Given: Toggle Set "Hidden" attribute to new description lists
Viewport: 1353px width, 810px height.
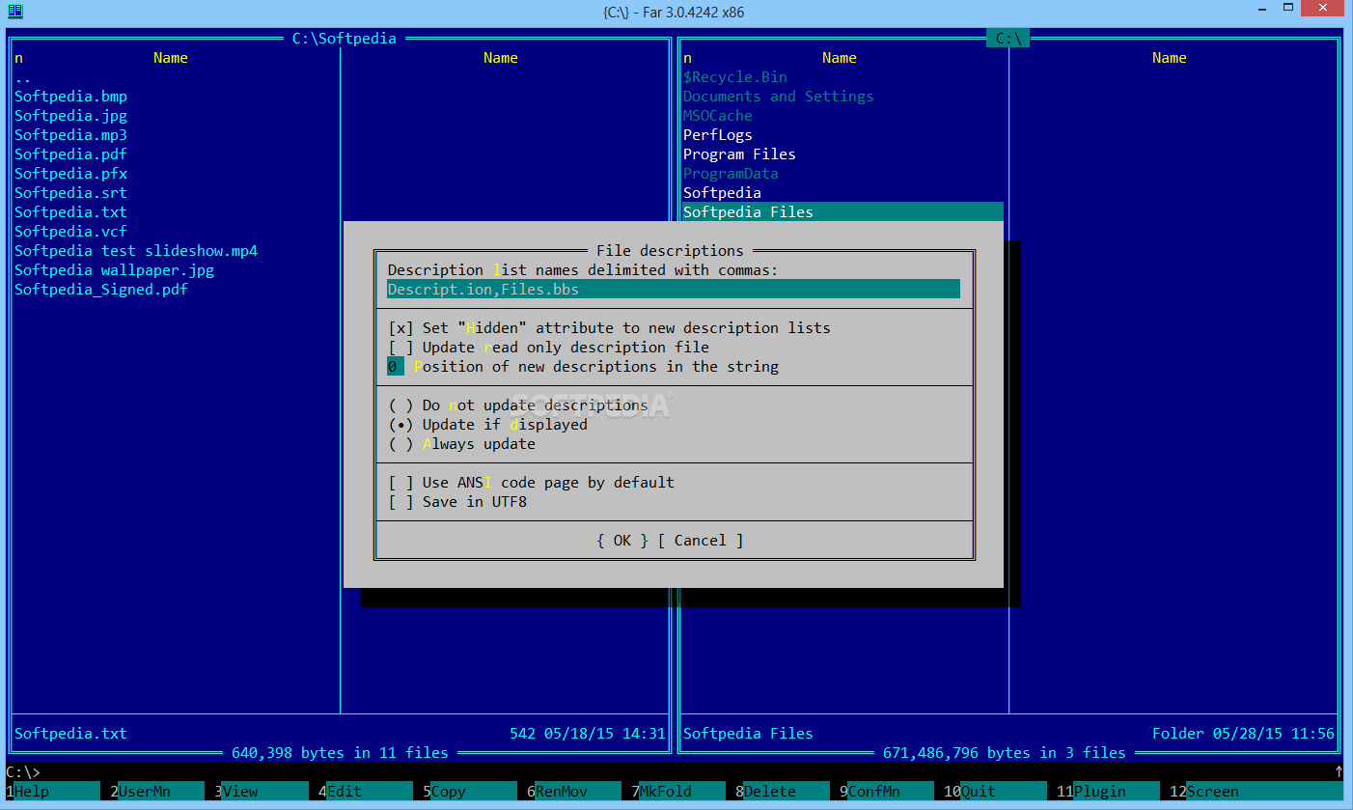Looking at the screenshot, I should coord(609,328).
